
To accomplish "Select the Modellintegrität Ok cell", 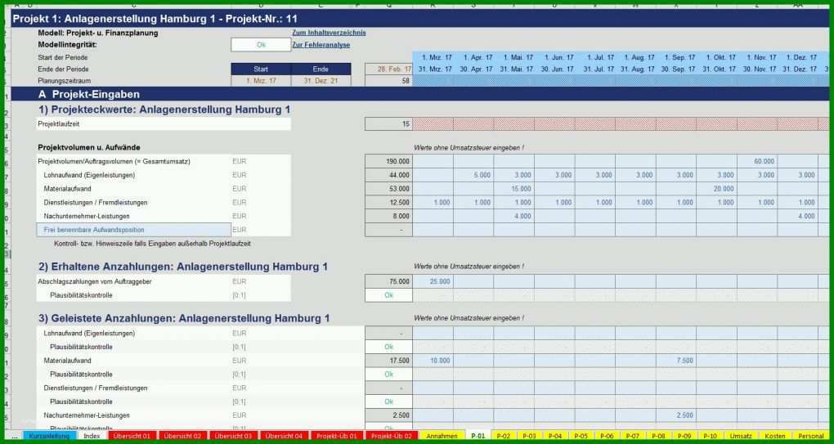I will coord(261,45).
